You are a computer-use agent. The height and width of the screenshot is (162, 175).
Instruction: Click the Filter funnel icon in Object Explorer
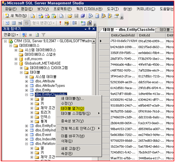[43, 35]
